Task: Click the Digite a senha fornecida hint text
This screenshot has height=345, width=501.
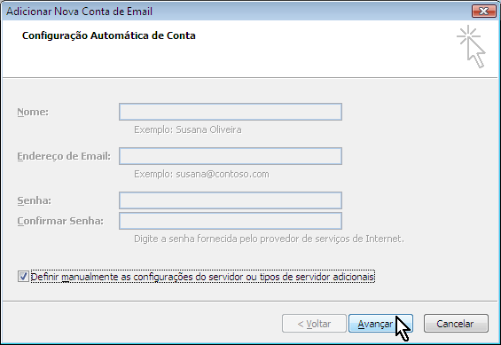Action: point(269,239)
